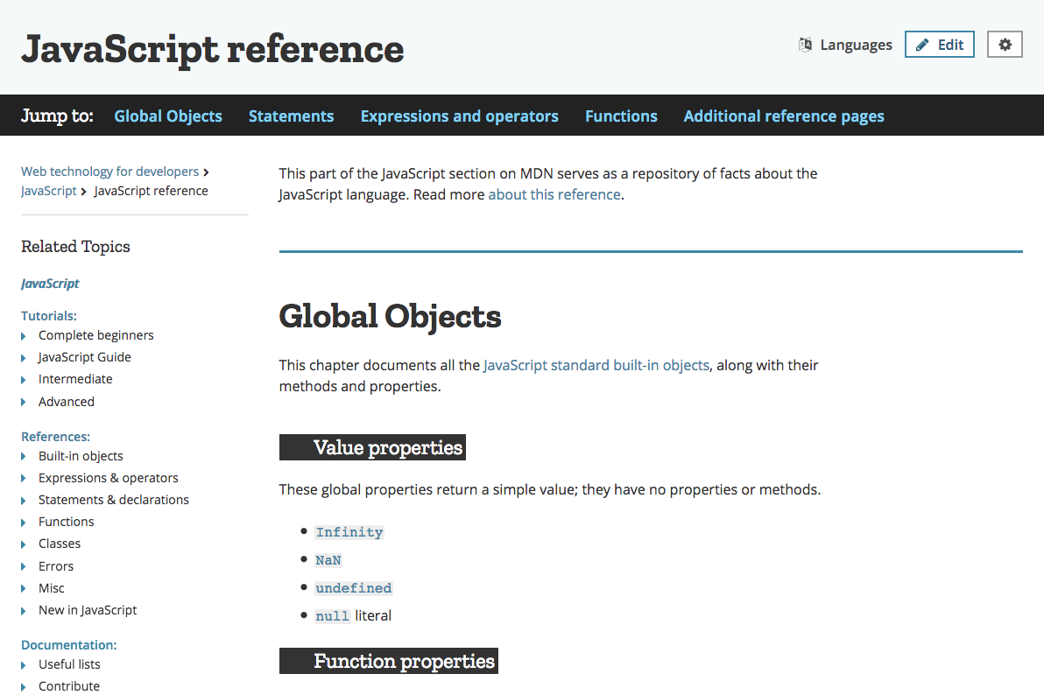Open JavaScript standard built-in objects link
Screen dimensions: 1044x695
pyautogui.click(x=596, y=365)
